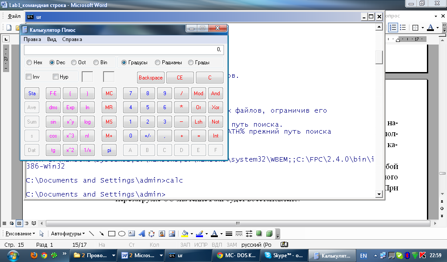The height and width of the screenshot is (262, 447).
Task: Select the Rectangle shape tool
Action: [112, 234]
